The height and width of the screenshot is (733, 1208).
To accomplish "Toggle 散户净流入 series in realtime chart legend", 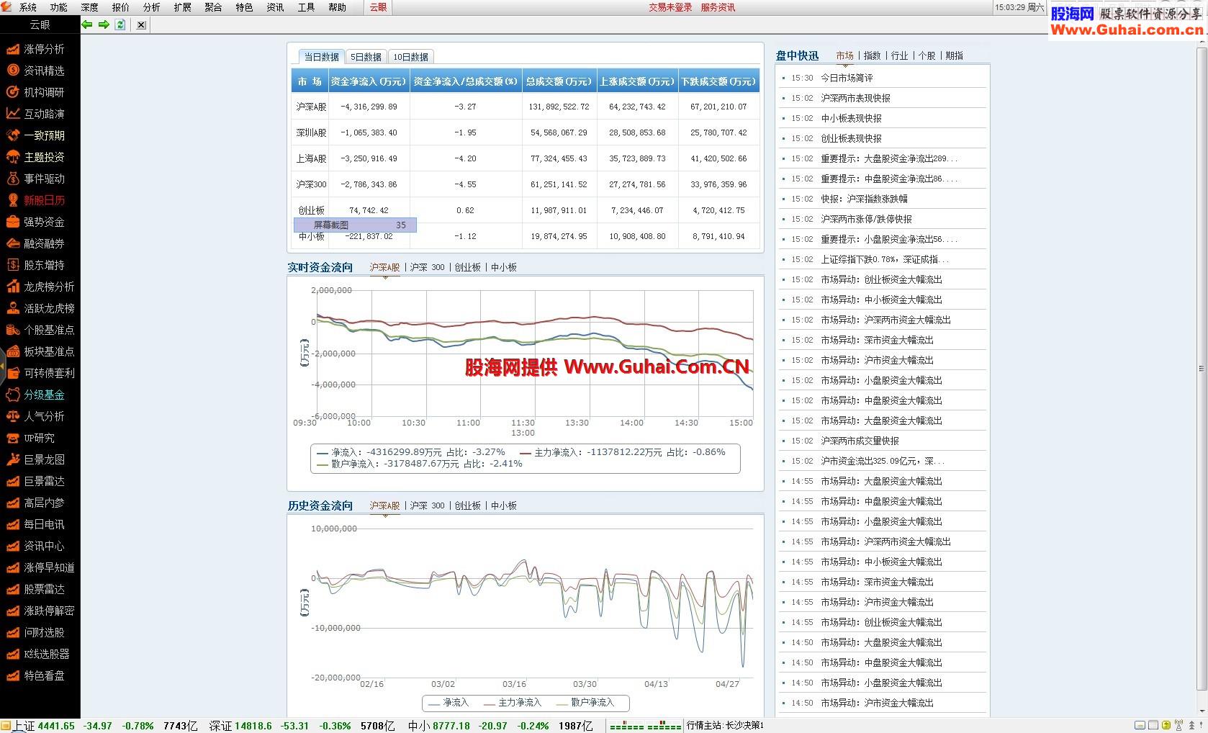I will point(420,464).
